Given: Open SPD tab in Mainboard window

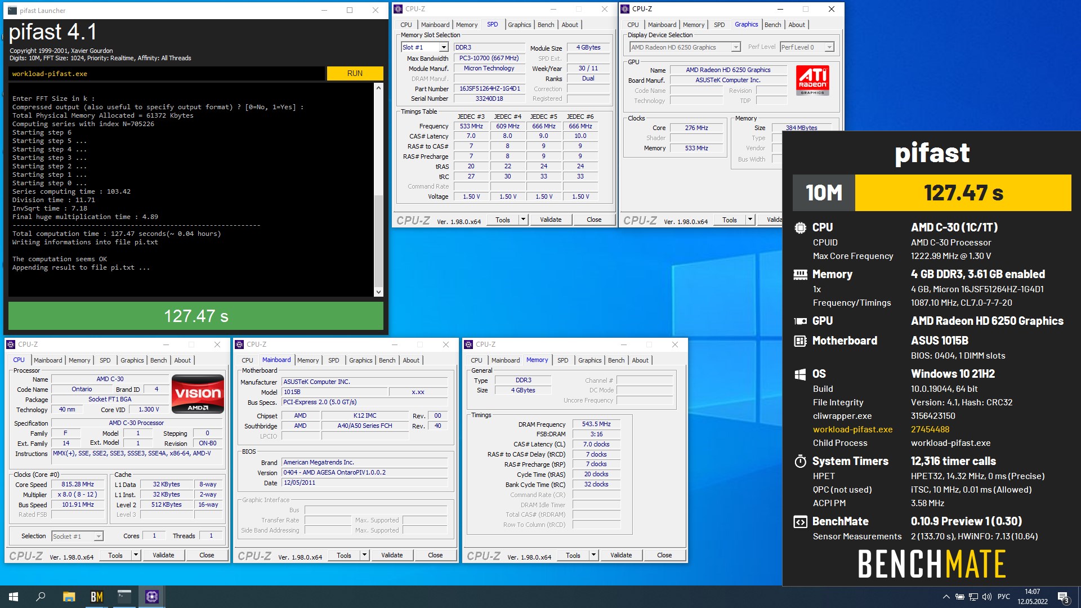Looking at the screenshot, I should pyautogui.click(x=333, y=360).
